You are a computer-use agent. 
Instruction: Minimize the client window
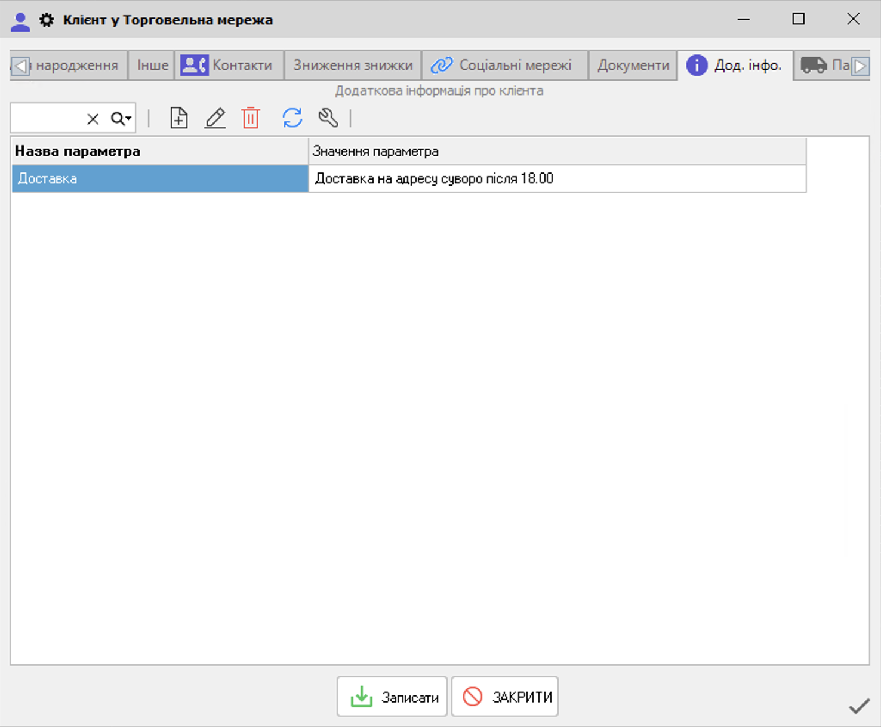(744, 19)
